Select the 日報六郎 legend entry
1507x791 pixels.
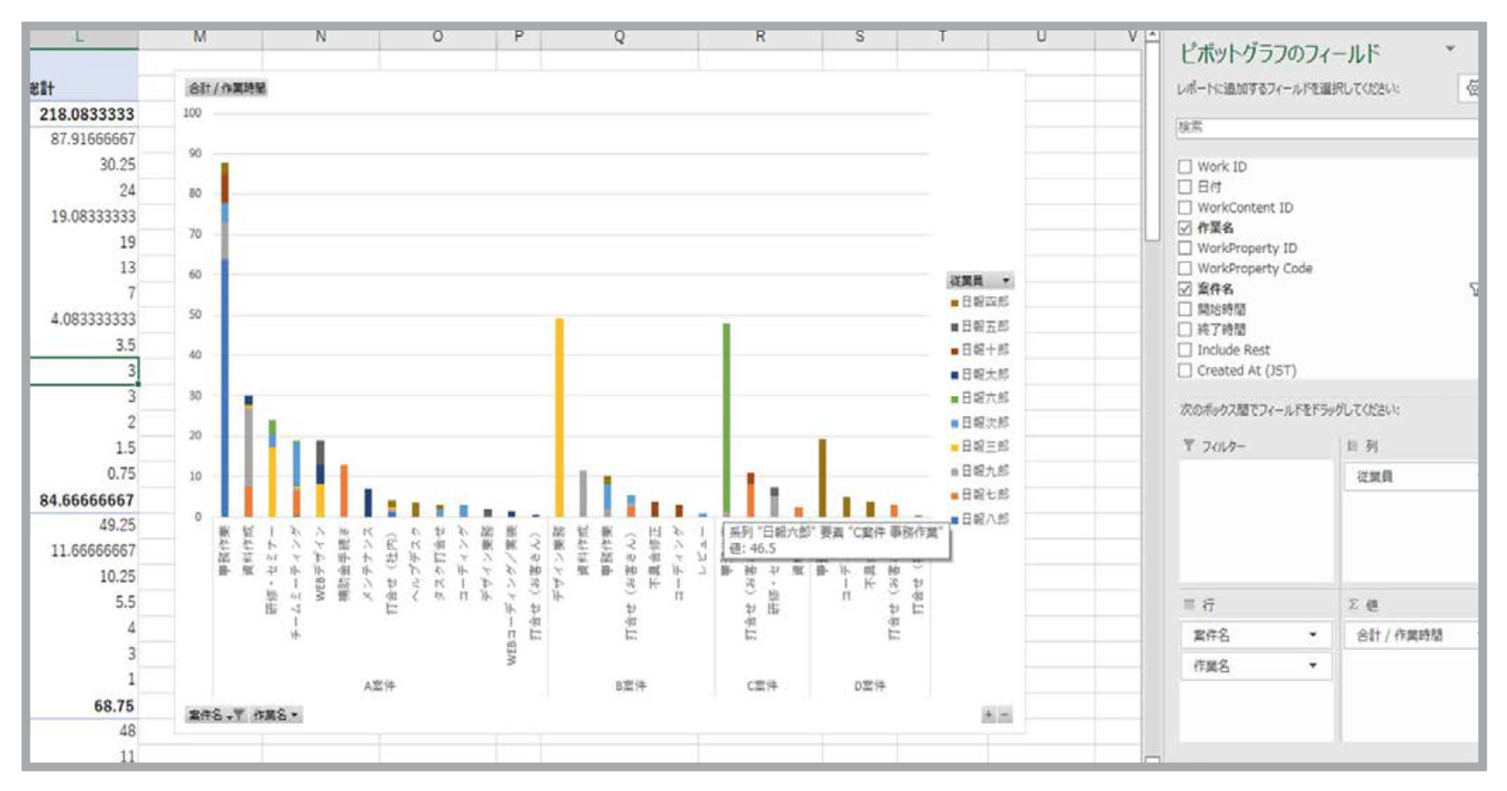(x=983, y=398)
